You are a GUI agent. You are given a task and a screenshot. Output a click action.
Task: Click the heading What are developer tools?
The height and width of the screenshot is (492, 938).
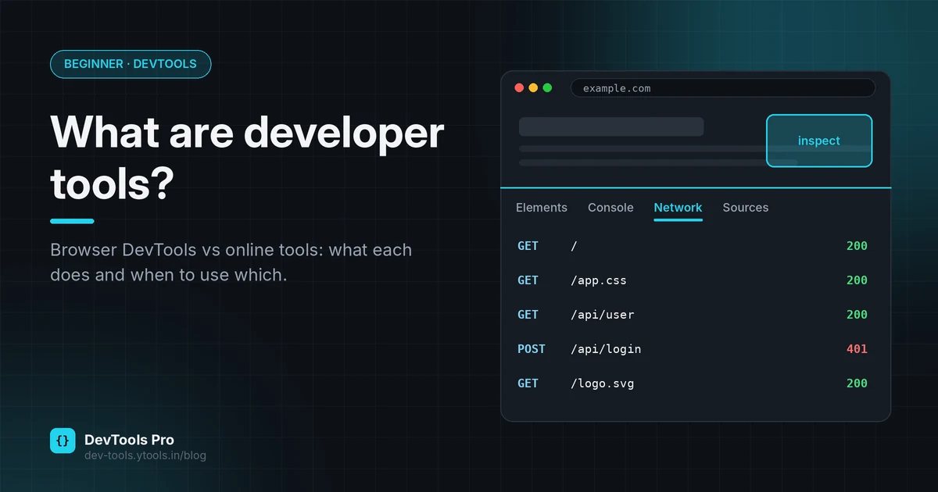(x=247, y=159)
